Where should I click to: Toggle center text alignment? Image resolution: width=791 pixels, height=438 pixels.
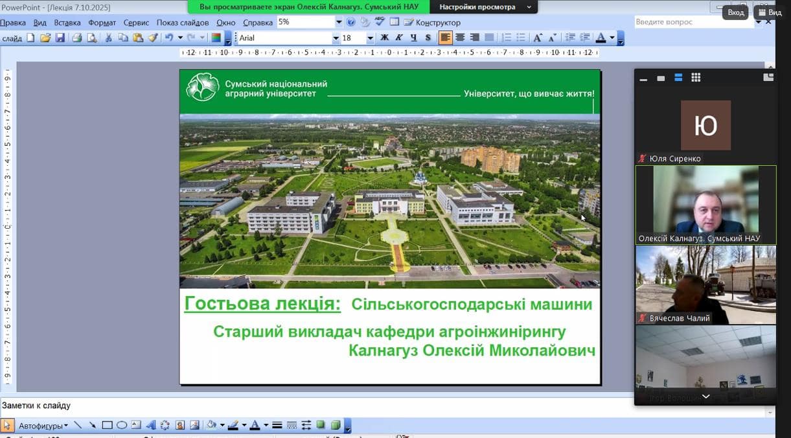[460, 38]
